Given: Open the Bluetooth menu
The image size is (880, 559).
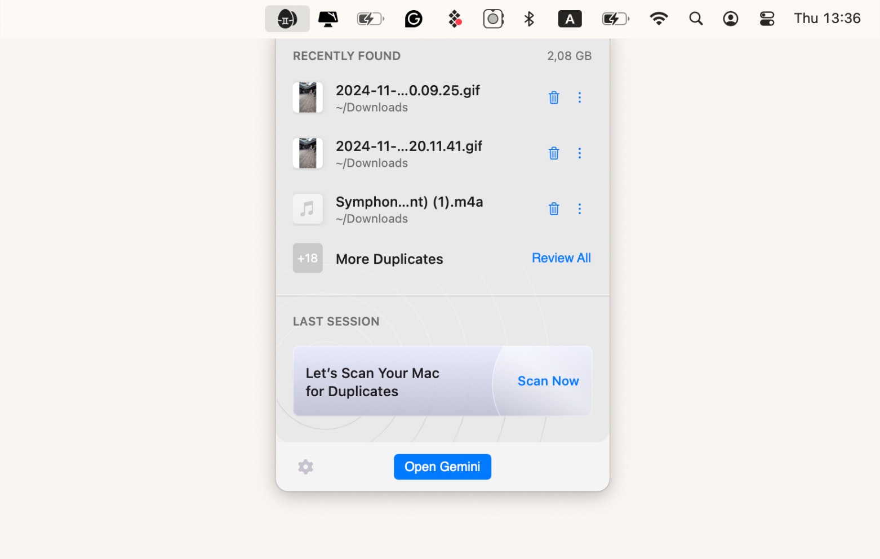Looking at the screenshot, I should 529,19.
